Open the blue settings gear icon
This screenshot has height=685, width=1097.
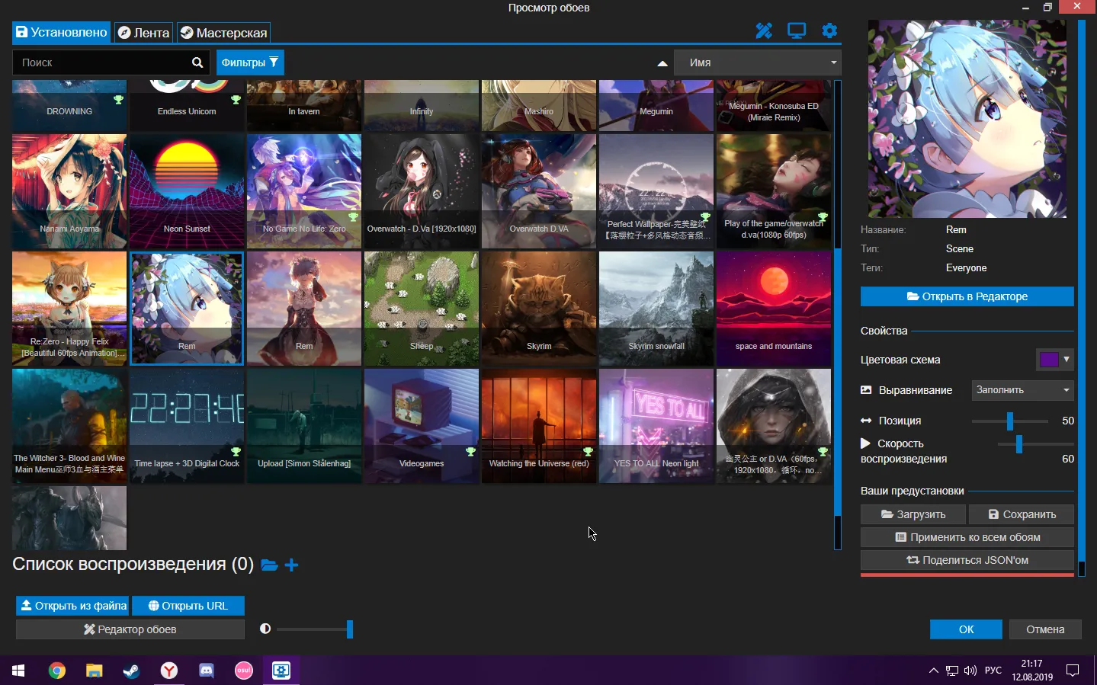pos(829,31)
